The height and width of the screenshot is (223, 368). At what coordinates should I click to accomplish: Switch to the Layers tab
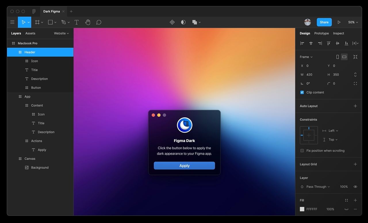click(16, 33)
